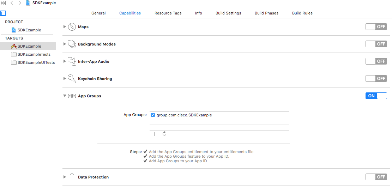The image size is (392, 188).
Task: Click the App Groups section title
Action: [90, 96]
